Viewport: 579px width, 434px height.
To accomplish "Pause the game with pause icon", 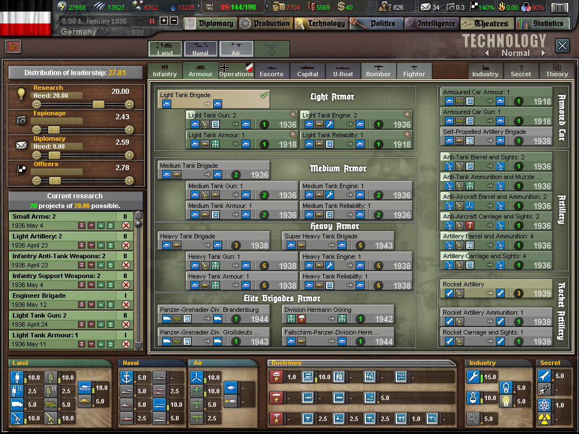I will [x=152, y=21].
